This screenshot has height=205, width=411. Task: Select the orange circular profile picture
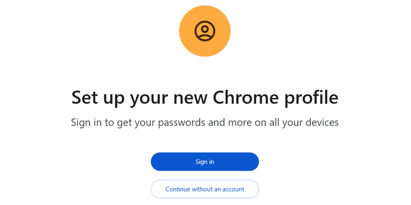click(205, 31)
